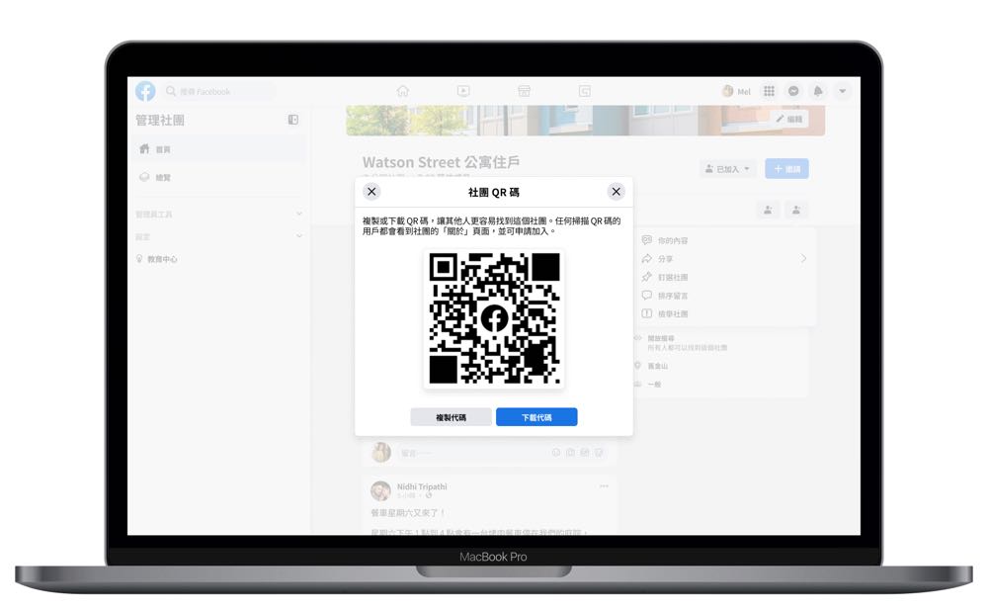Open the three-dot menu on Nidhi's post
This screenshot has width=988, height=612.
click(605, 486)
